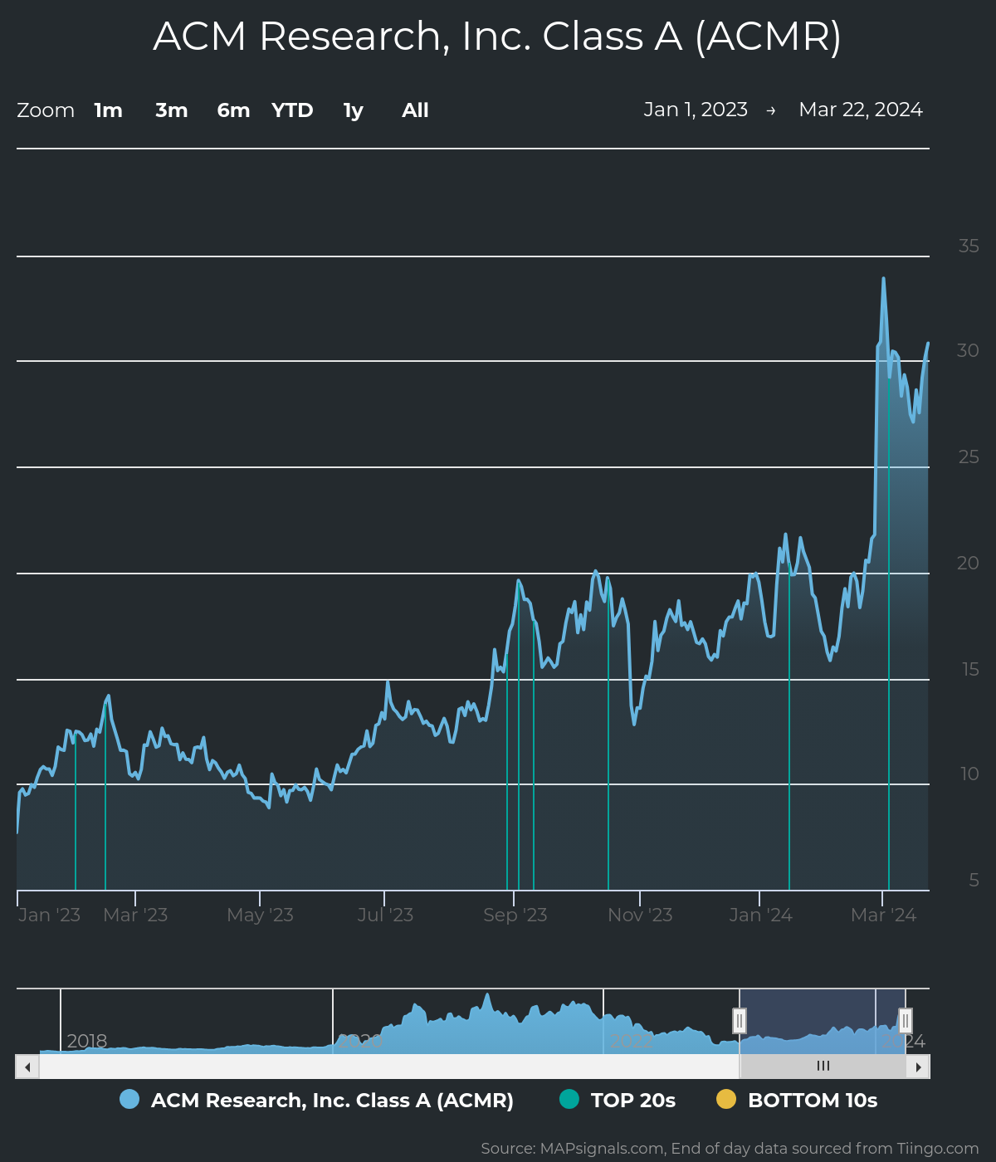Select the 6m zoom range
The image size is (996, 1162).
[x=232, y=110]
